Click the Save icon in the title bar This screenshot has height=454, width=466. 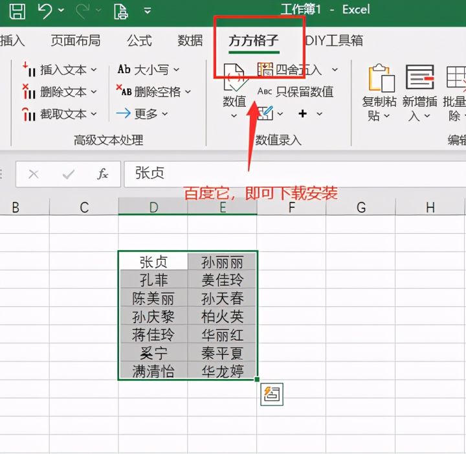click(17, 11)
